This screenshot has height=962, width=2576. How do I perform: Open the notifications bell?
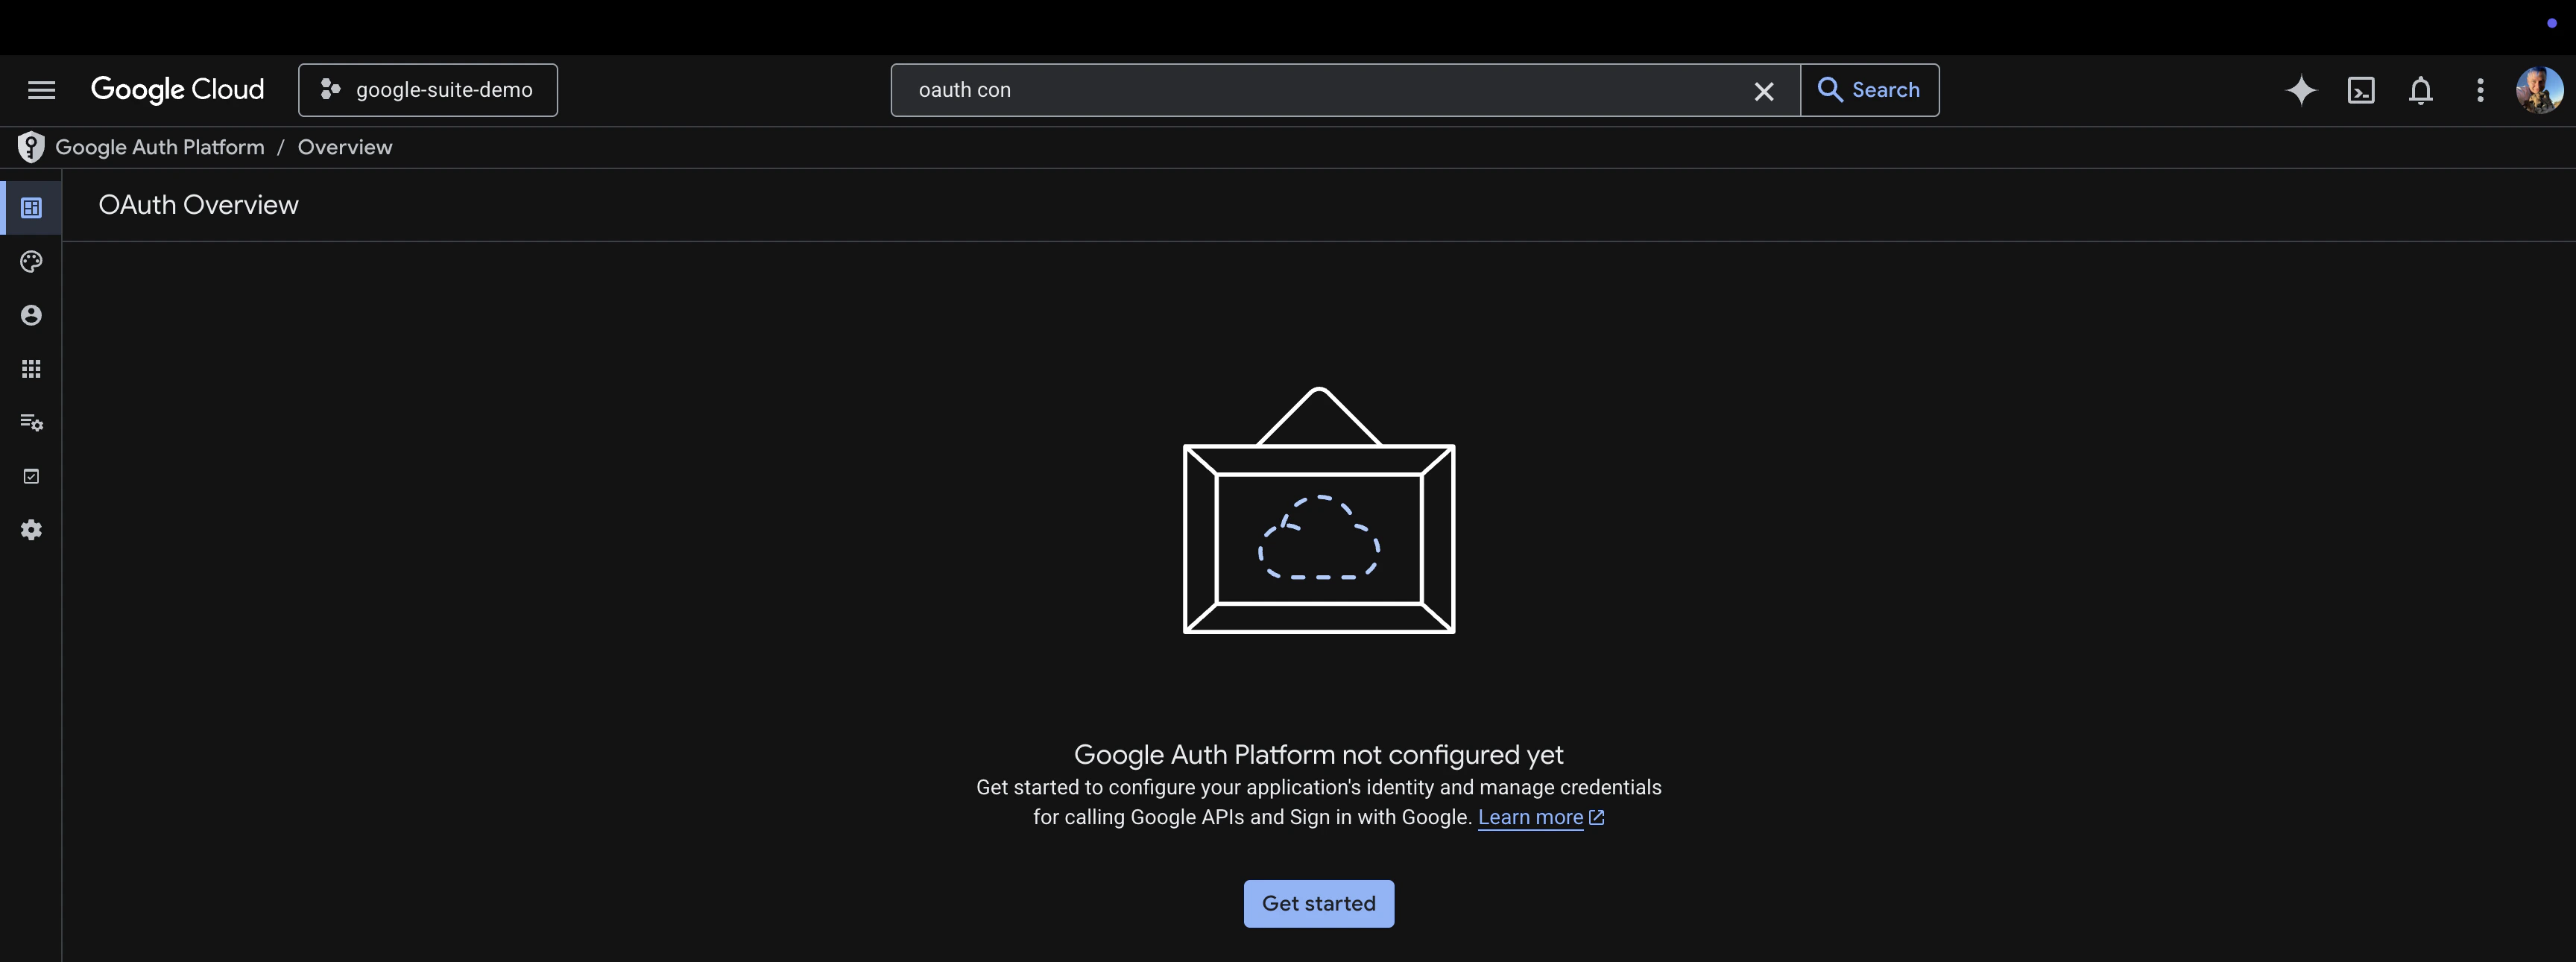tap(2421, 90)
